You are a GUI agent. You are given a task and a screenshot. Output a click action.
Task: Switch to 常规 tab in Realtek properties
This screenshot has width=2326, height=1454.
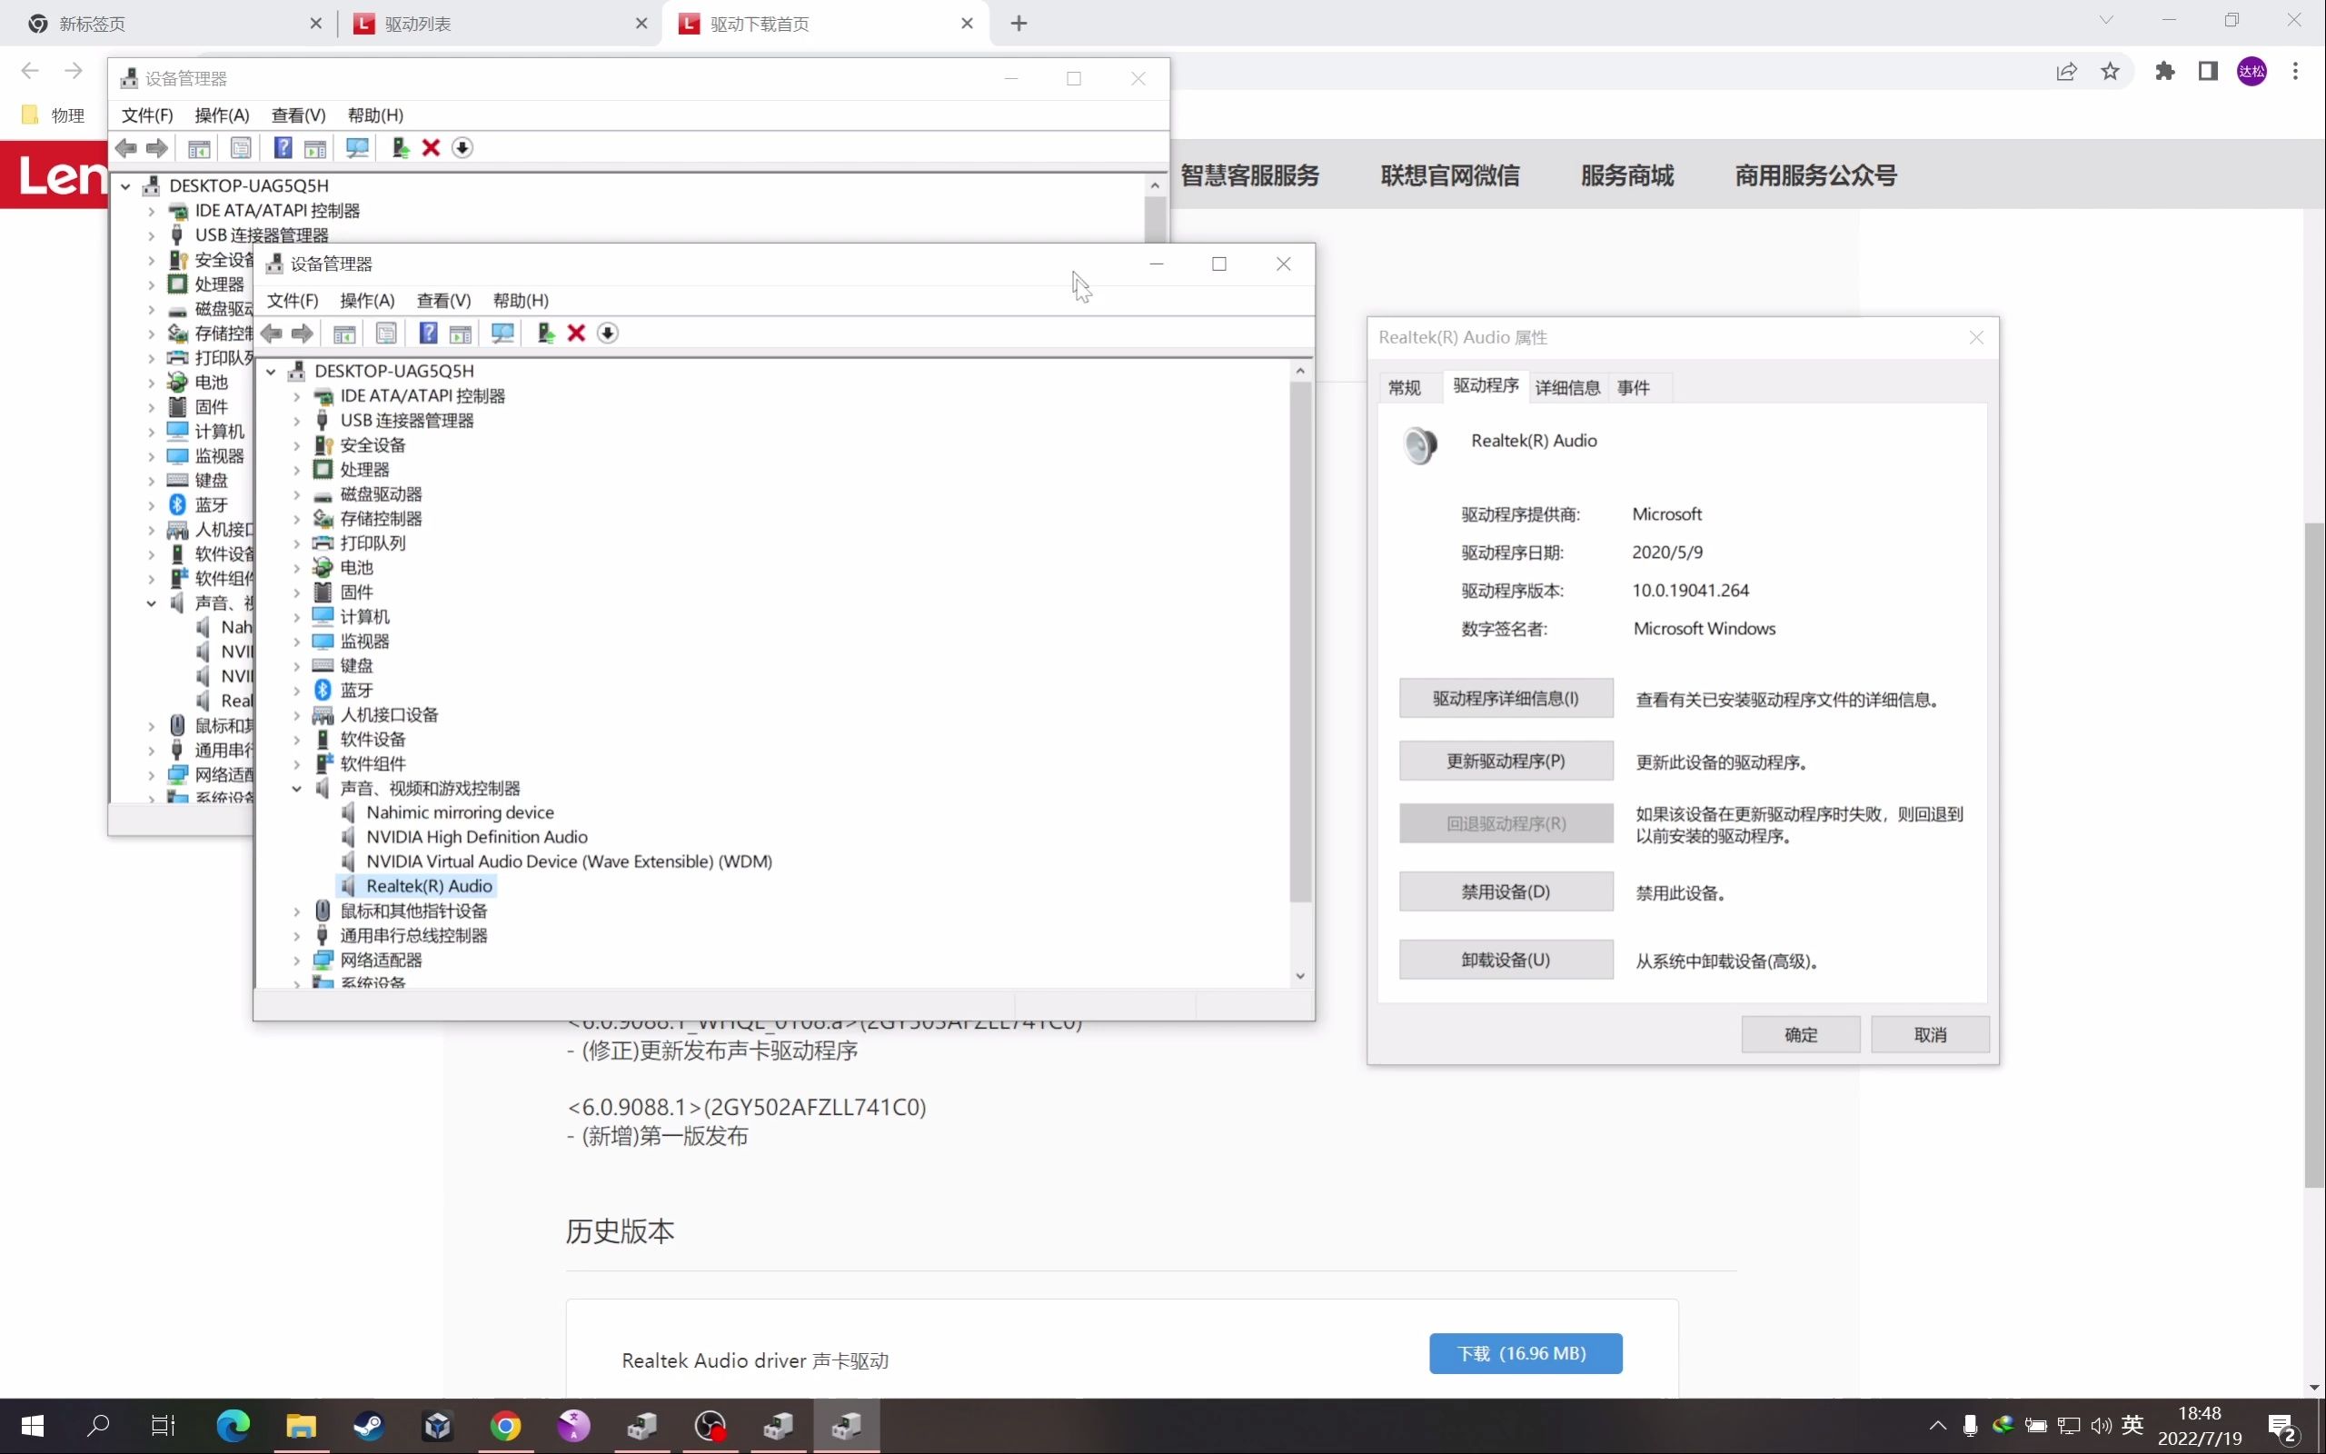click(1405, 387)
